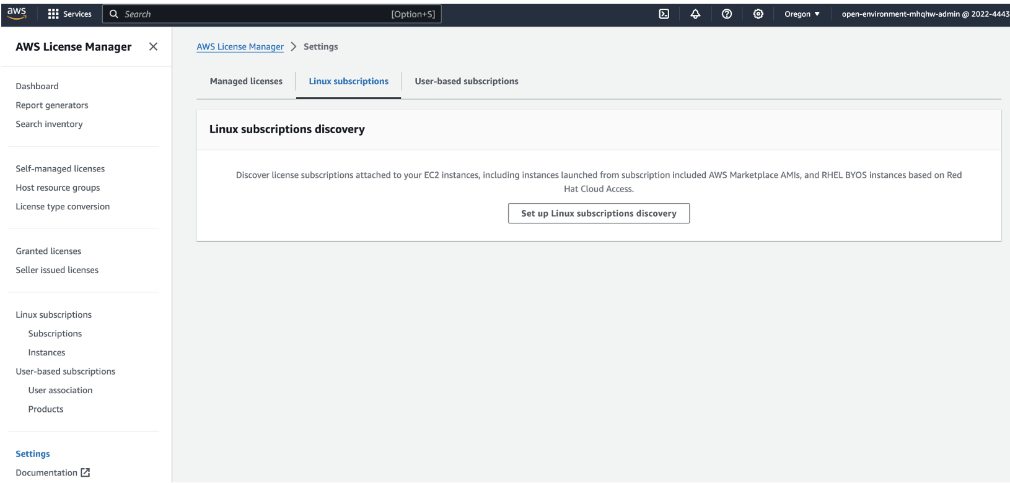Click AWS License Manager sidebar title

(74, 46)
